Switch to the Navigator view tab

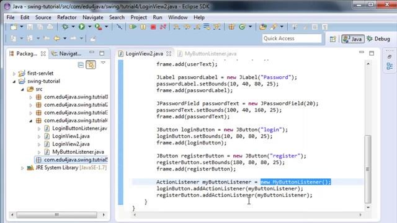[66, 54]
